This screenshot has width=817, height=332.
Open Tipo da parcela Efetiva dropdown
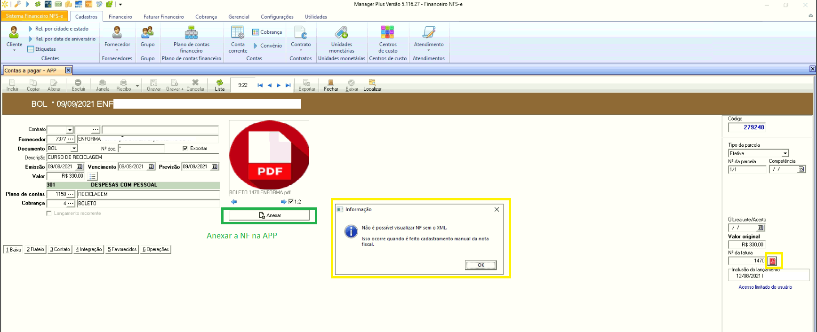(785, 154)
